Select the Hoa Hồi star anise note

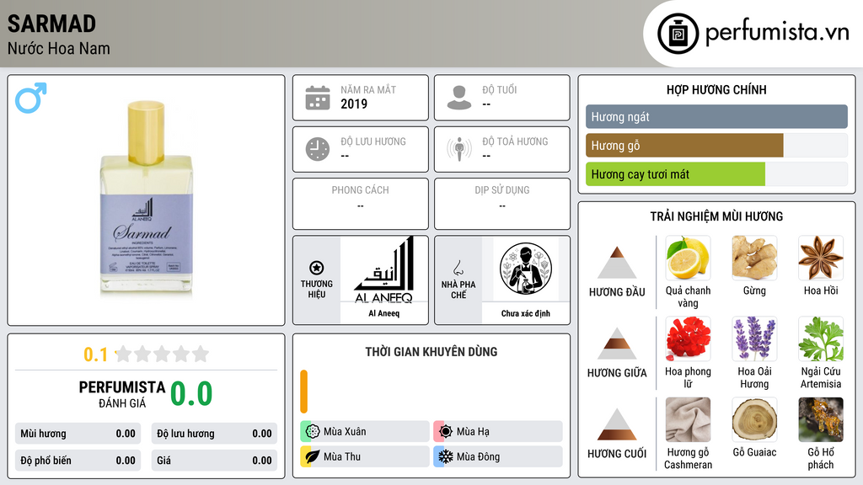click(821, 258)
